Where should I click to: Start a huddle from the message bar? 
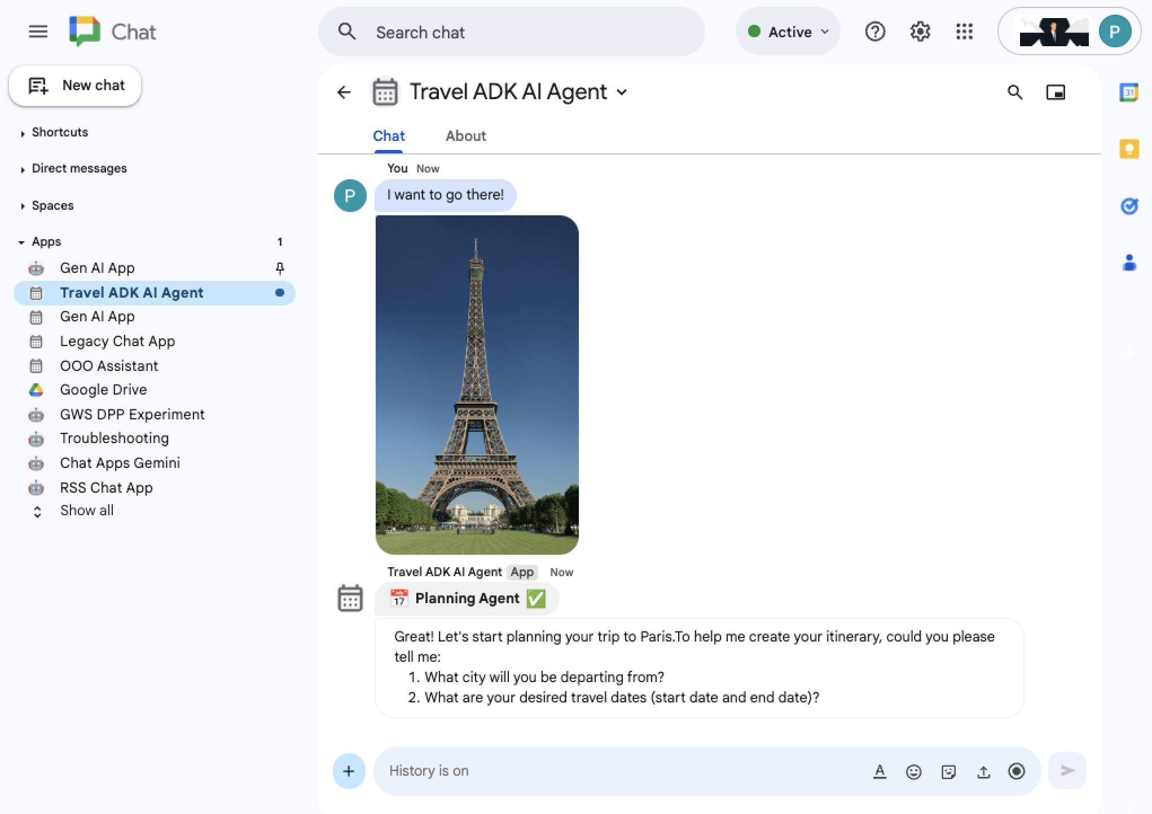pyautogui.click(x=1016, y=771)
